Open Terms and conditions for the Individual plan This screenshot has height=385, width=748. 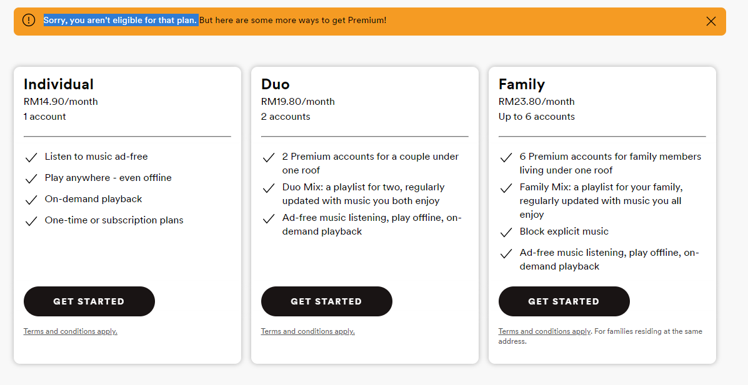tap(70, 331)
